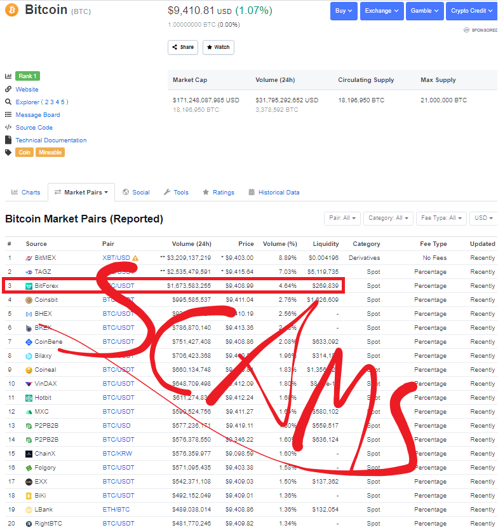Viewport: 498px width, 530px height.
Task: Open the first Explorer link
Action: 28,102
